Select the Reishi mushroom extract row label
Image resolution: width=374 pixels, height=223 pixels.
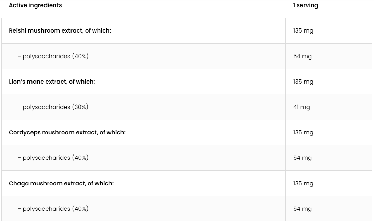(x=60, y=31)
